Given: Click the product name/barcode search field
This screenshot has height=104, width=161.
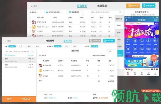Looking at the screenshot, I should [106, 12].
